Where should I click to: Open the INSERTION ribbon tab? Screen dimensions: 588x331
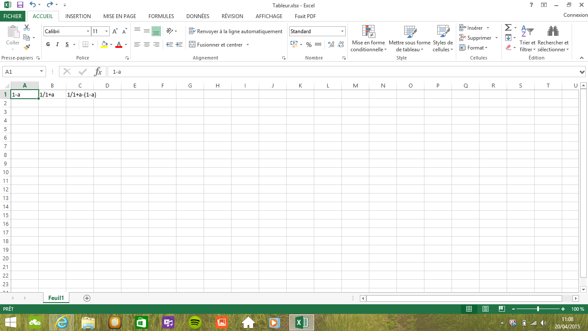78,16
